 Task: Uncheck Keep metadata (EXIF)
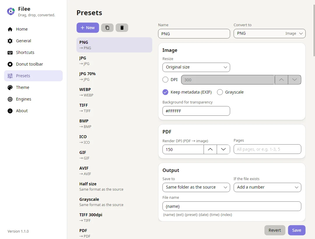tap(165, 92)
